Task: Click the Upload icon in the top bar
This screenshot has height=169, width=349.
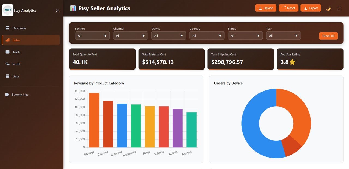Action: click(x=260, y=8)
